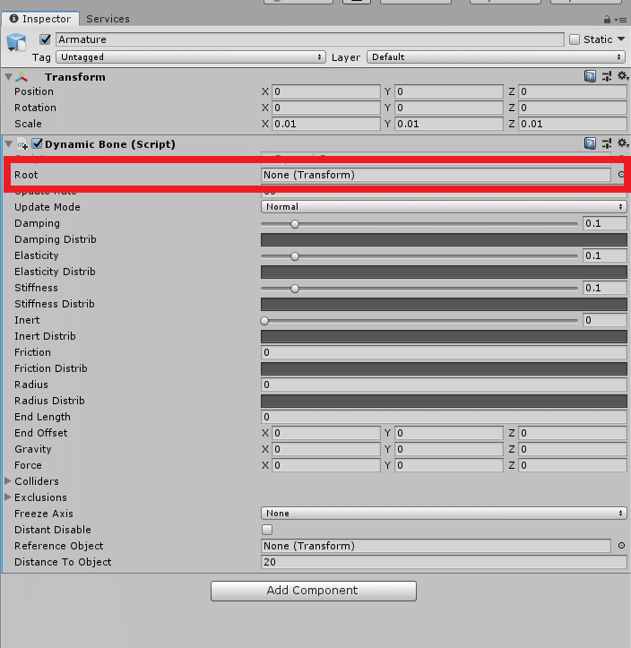The width and height of the screenshot is (631, 648).
Task: Click the Dynamic Bone script icon
Action: 22,144
